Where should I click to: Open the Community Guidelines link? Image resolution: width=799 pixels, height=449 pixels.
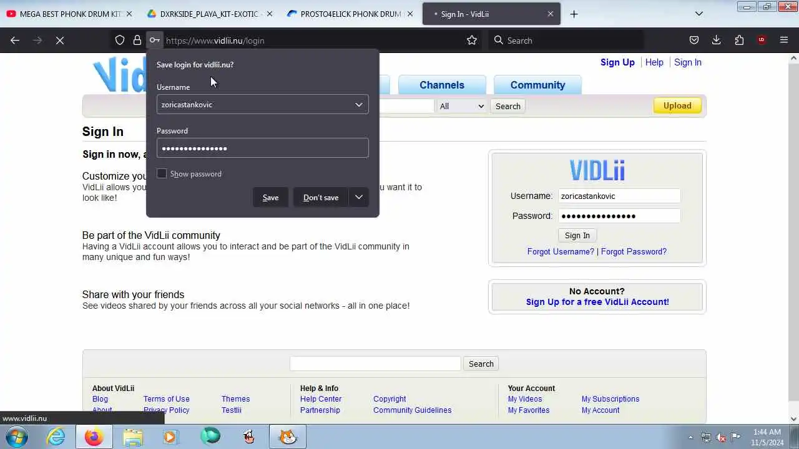point(412,410)
